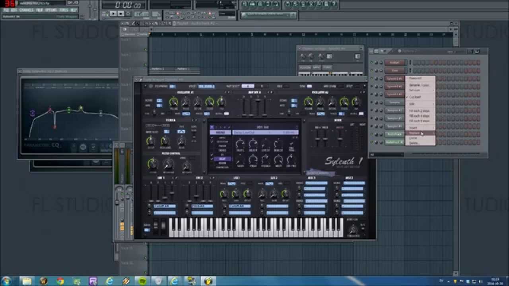Click LFO 1 Rate knob in Sylenth1
Image resolution: width=509 pixels, height=286 pixels.
(x=224, y=193)
